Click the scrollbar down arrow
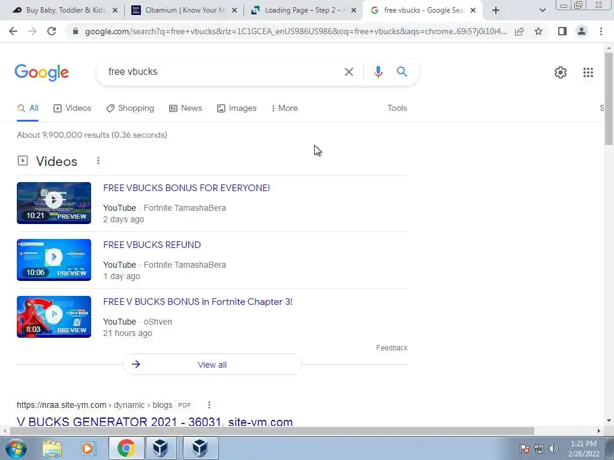 [x=609, y=420]
